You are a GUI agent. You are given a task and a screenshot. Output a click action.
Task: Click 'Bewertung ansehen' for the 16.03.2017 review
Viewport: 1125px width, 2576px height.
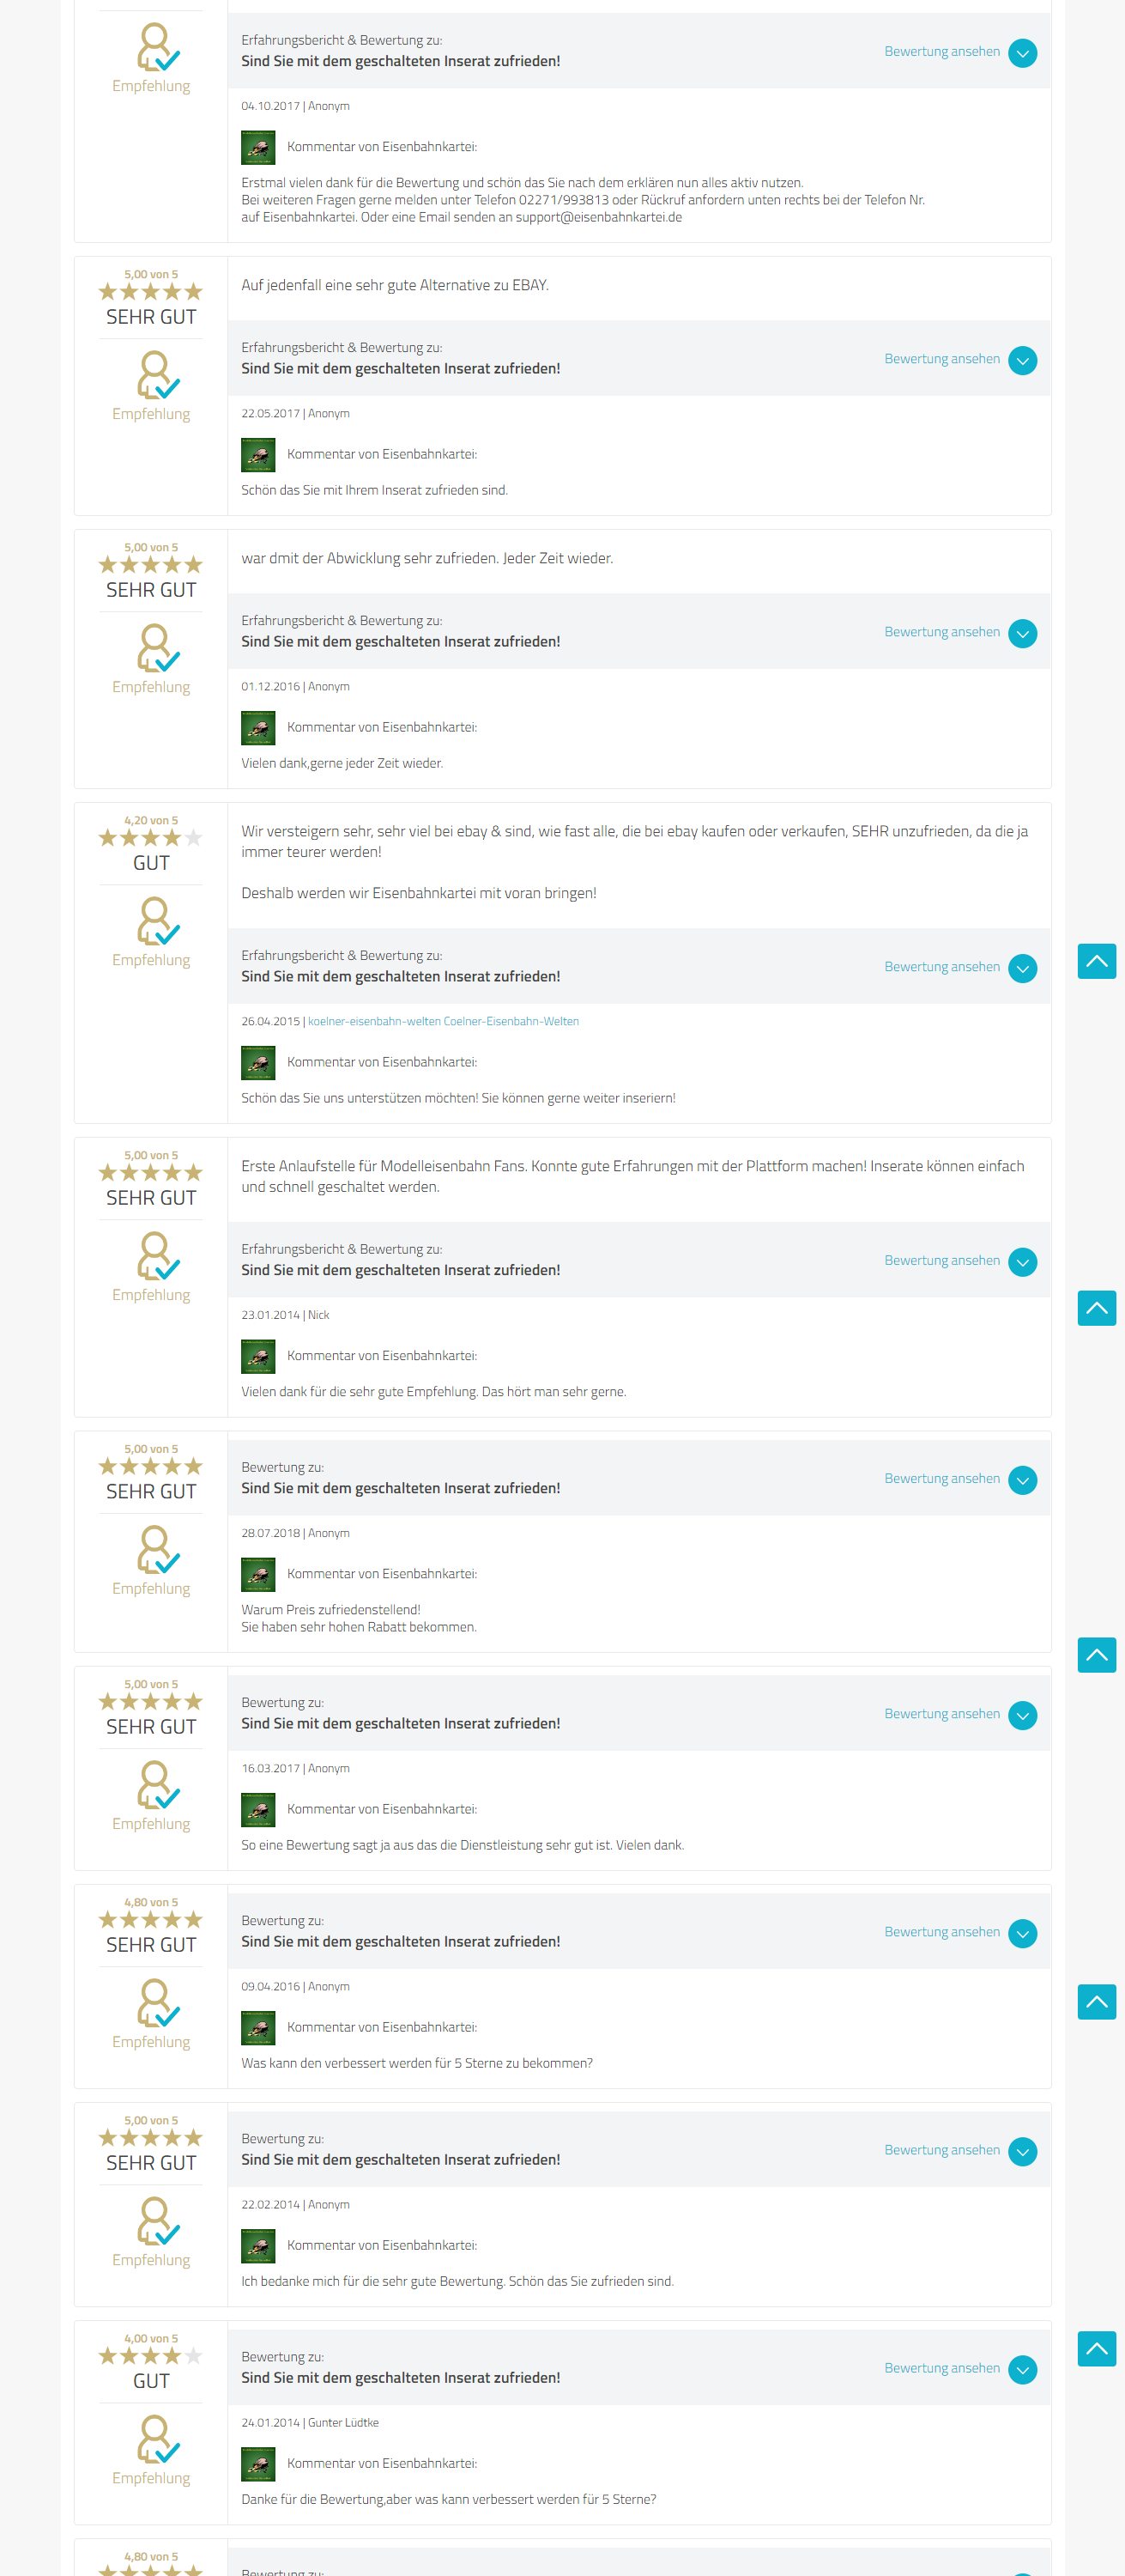[941, 1714]
